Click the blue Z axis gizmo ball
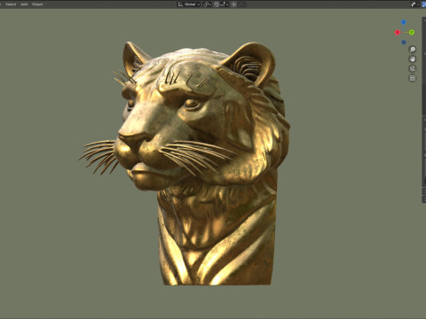 [404, 22]
